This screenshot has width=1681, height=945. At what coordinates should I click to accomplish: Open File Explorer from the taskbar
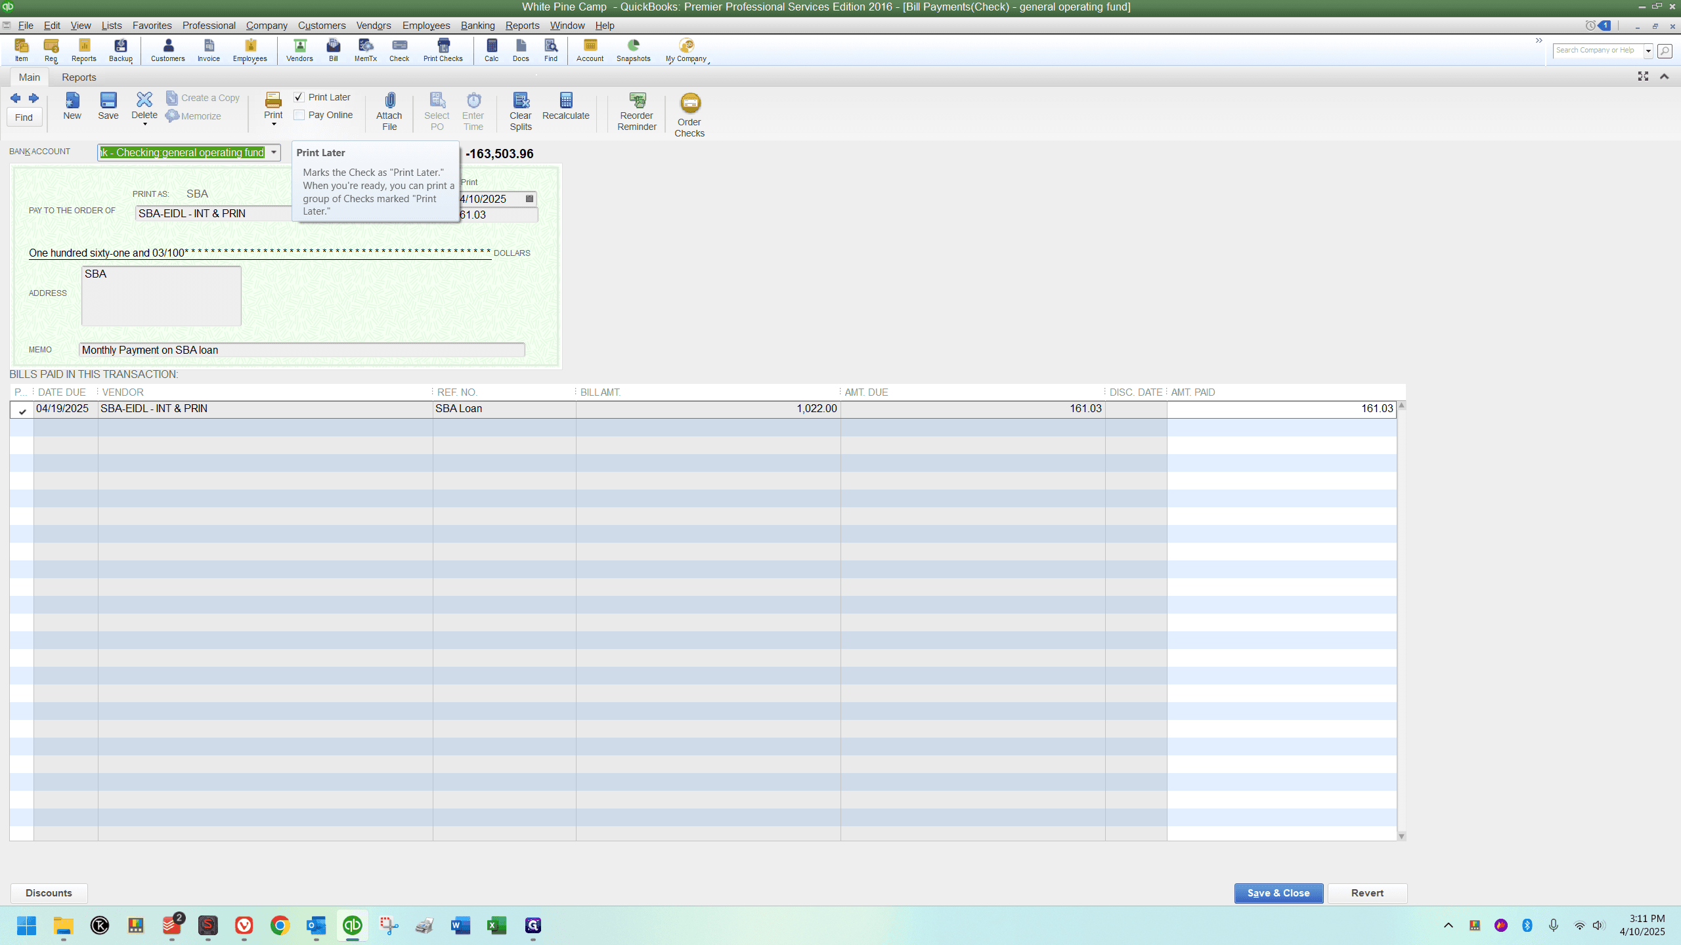64,925
